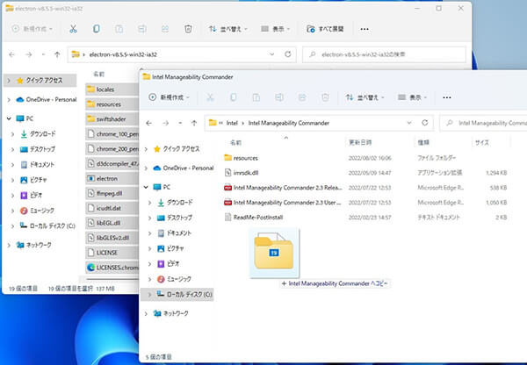527x365 pixels.
Task: Click search box in Intel Manageability Commander window
Action: (484, 123)
